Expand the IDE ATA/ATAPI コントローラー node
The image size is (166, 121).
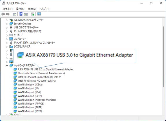tap(7, 20)
